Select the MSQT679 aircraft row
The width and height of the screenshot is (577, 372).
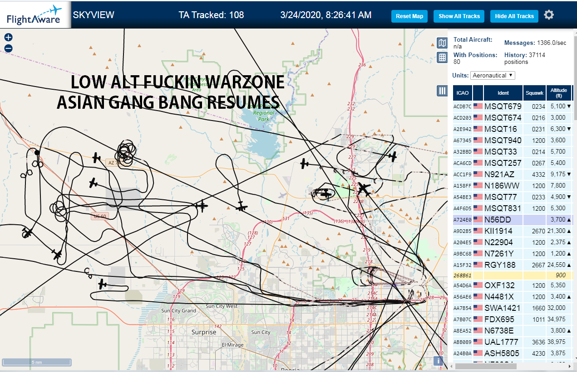pos(513,106)
